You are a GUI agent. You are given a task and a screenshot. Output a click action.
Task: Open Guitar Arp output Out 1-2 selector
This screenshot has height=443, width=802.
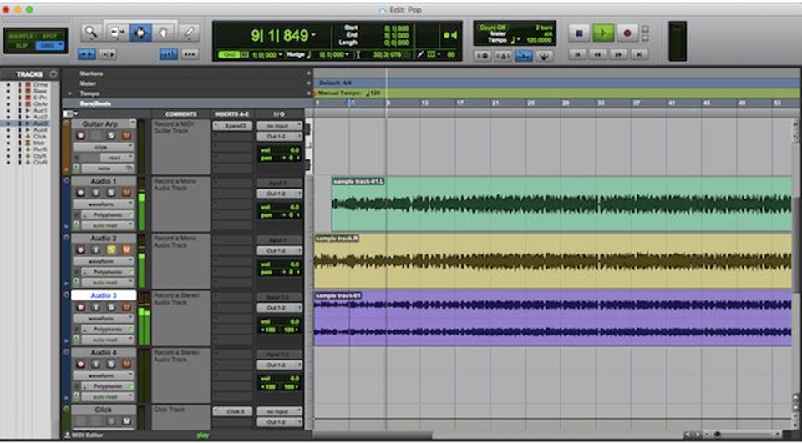(x=279, y=137)
